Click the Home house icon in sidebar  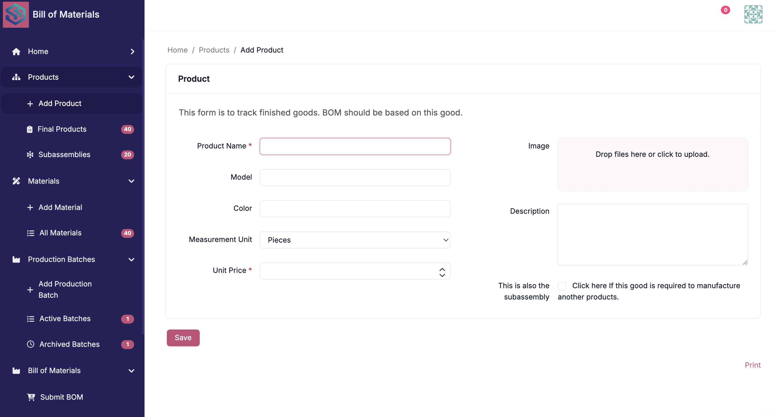click(16, 51)
